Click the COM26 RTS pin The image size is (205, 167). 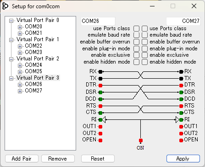click(100, 106)
